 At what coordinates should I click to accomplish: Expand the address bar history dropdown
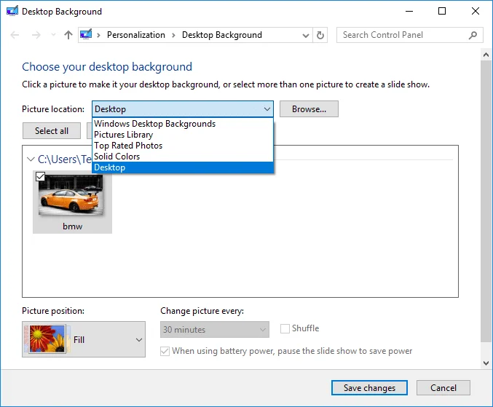coord(305,35)
